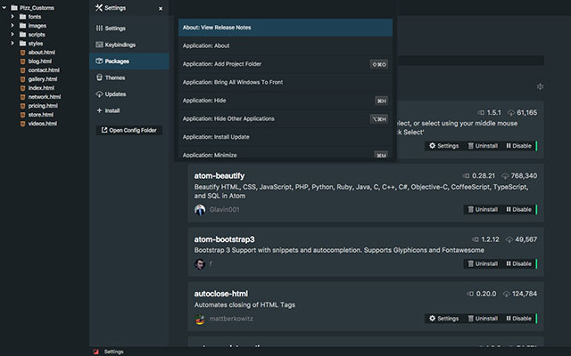Click atom-bootstrap3 author avatar
The image size is (571, 356).
click(x=200, y=264)
